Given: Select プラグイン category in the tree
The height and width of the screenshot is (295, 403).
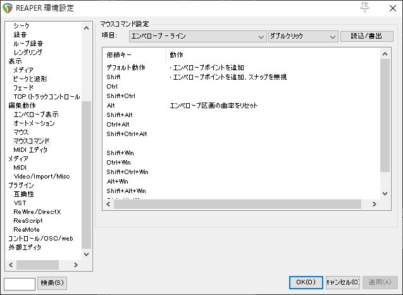Looking at the screenshot, I should [21, 185].
